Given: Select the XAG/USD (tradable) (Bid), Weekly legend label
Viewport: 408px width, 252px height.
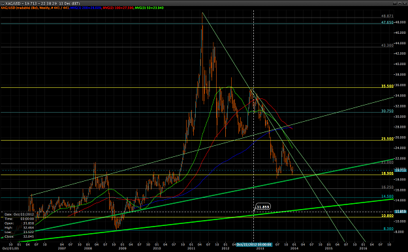Looking at the screenshot, I should click(35, 8).
